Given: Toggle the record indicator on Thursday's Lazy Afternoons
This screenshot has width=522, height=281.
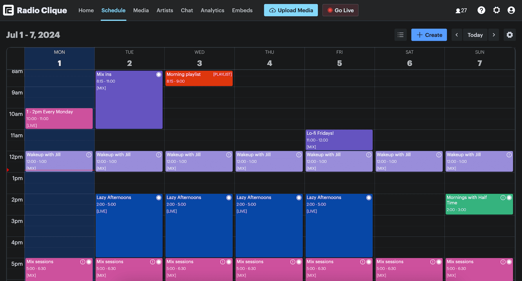Looking at the screenshot, I should coord(299,198).
